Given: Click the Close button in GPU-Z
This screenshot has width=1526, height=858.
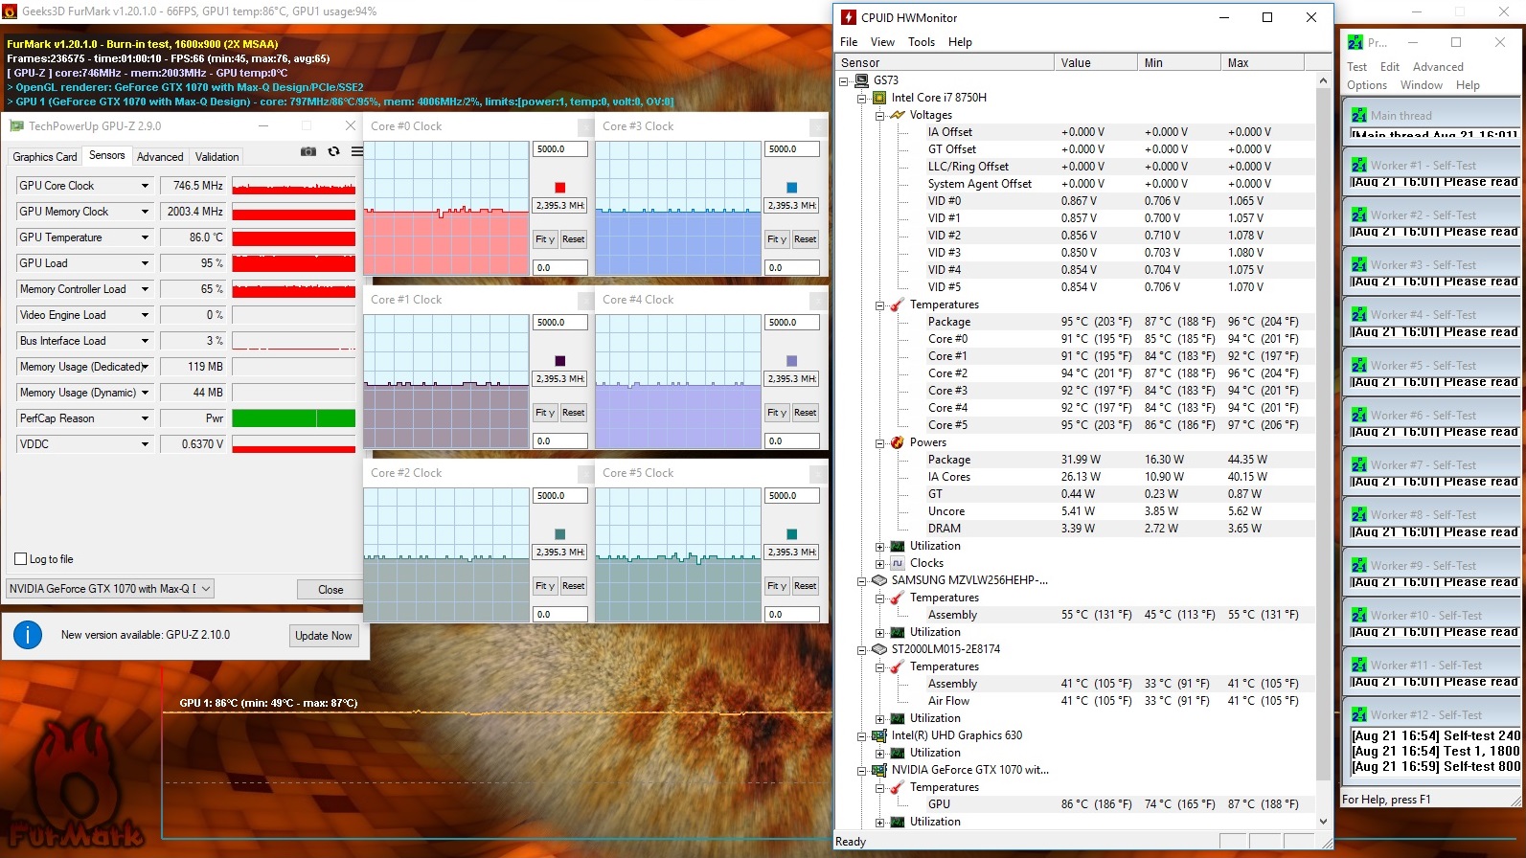Looking at the screenshot, I should tap(330, 590).
